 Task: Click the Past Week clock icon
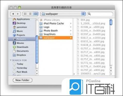(14, 72)
